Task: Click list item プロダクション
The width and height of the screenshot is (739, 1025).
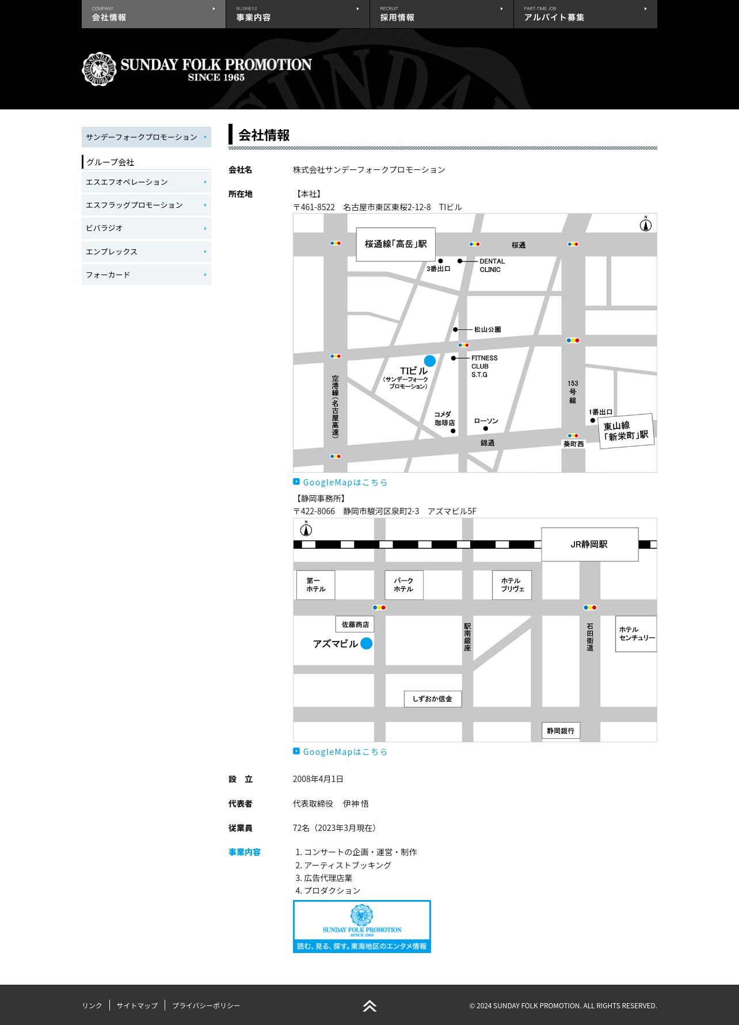Action: coord(332,891)
